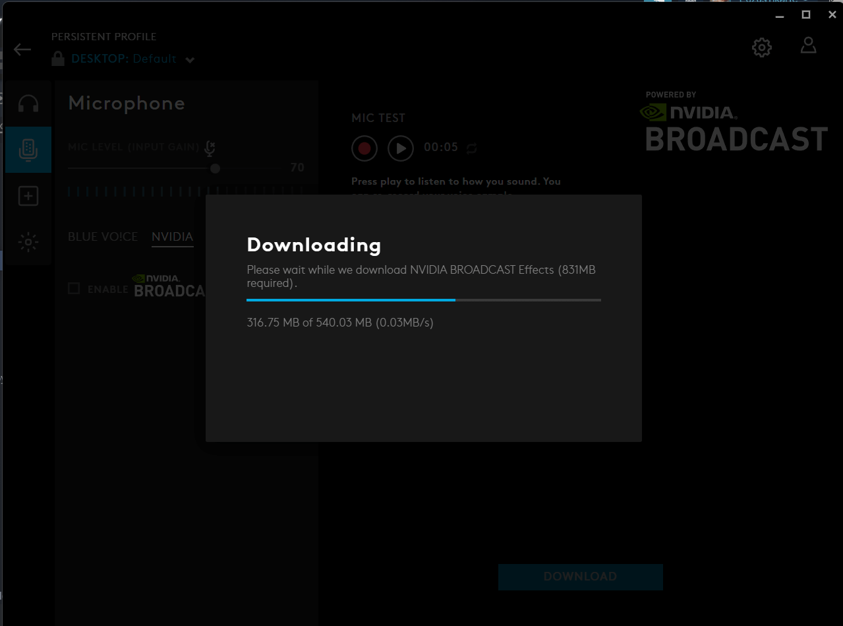Open the headphones audio settings sidebar icon

(28, 104)
